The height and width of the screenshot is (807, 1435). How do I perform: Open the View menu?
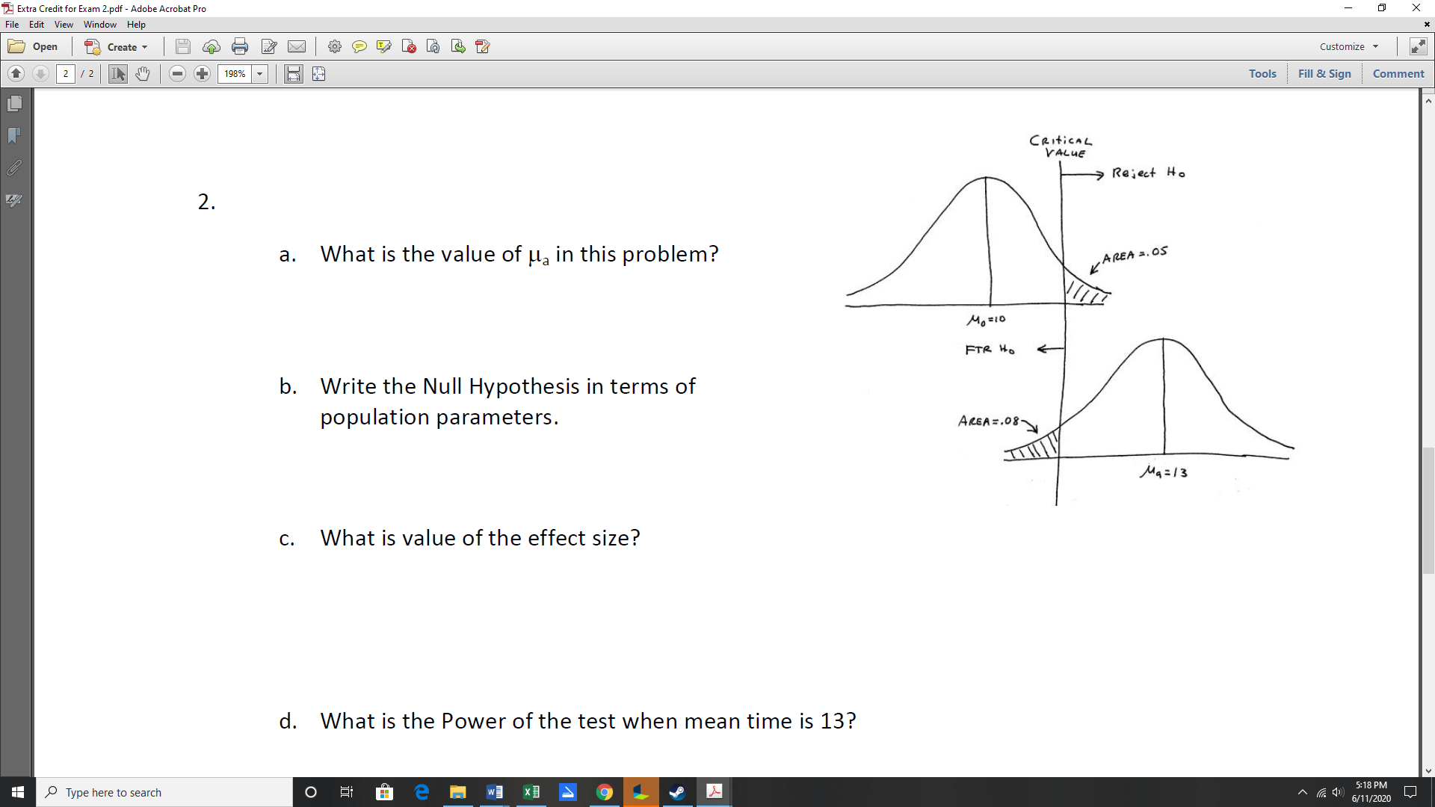tap(64, 24)
